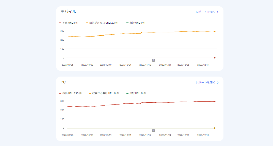This screenshot has width=273, height=146.
Task: Click date label 2023/12/17 on モバイル chart
Action: pos(203,65)
